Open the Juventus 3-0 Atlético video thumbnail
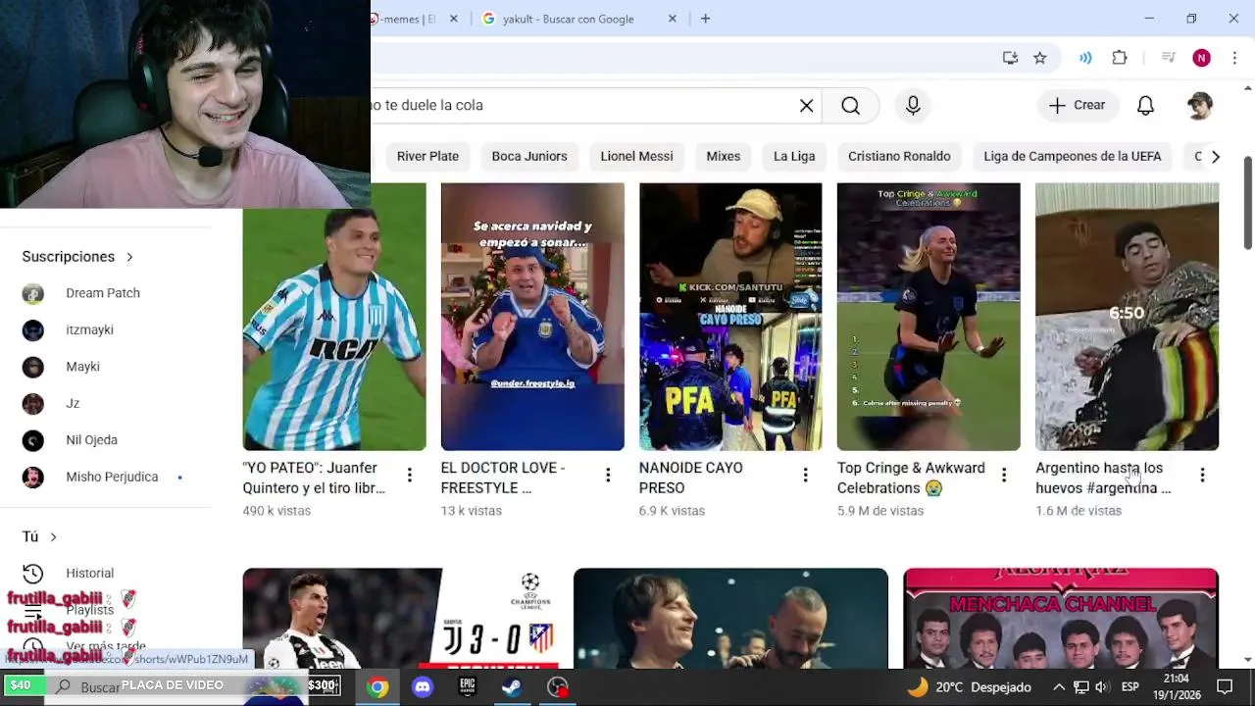 click(400, 619)
